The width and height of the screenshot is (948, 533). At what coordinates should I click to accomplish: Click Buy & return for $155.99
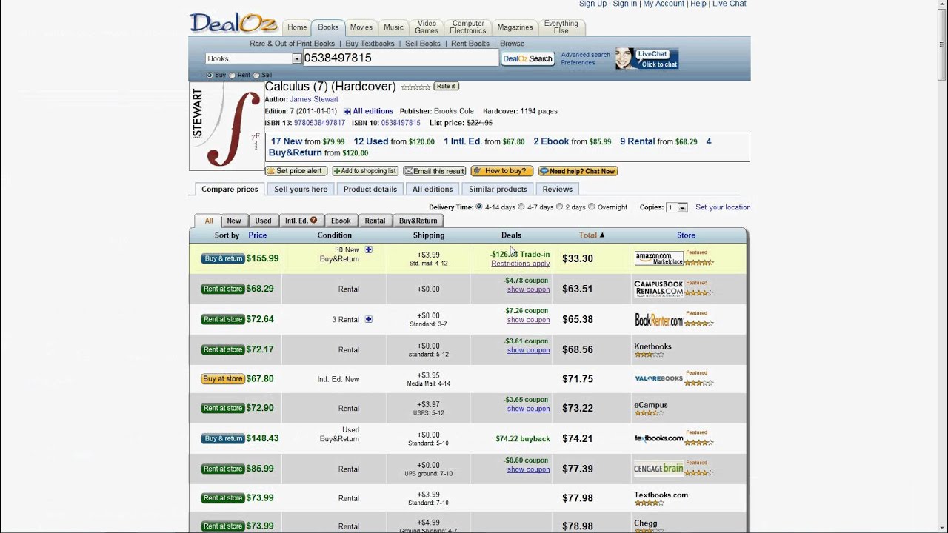[x=223, y=259]
